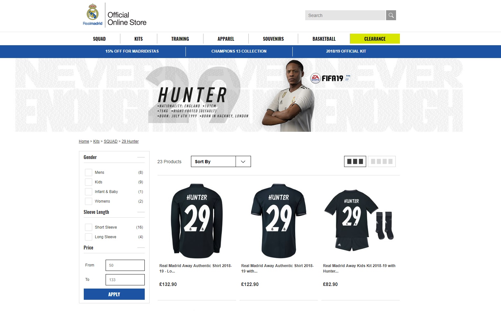Click the FIFA 19 EA Sports logo
This screenshot has height=311, width=501.
(x=330, y=78)
